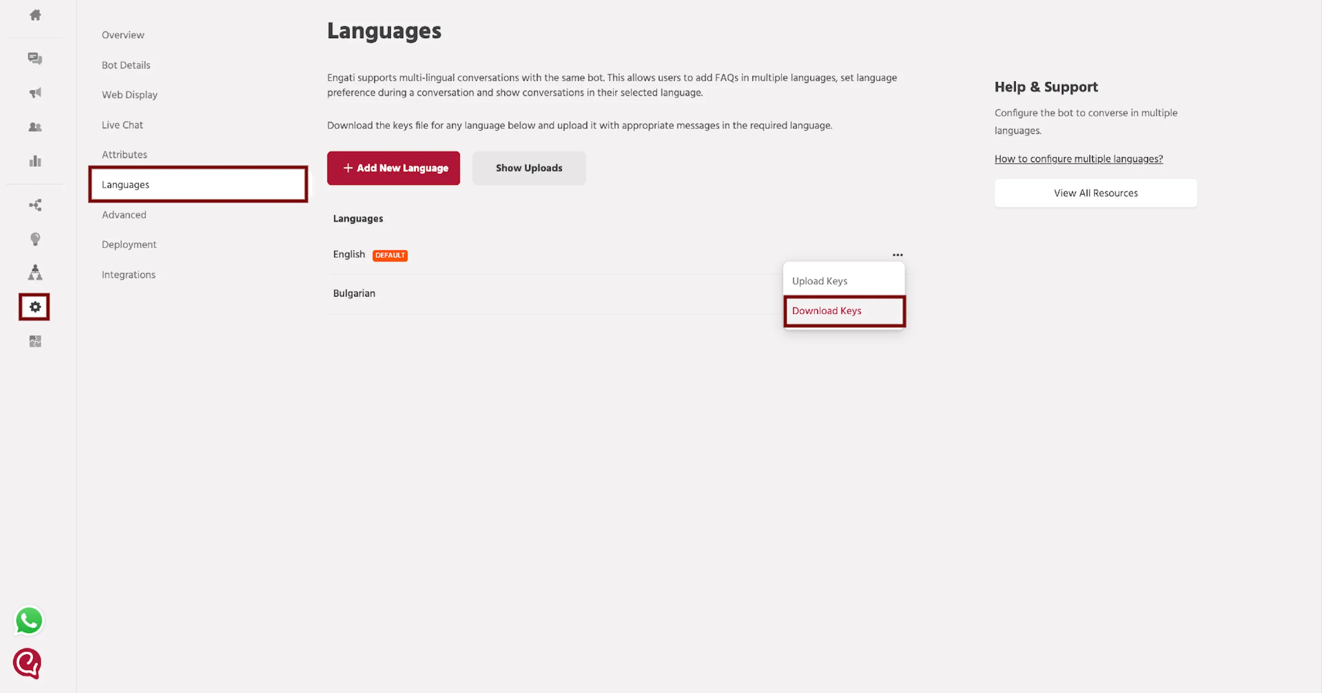1322x693 pixels.
Task: Select Bot Details in settings menu
Action: click(126, 65)
